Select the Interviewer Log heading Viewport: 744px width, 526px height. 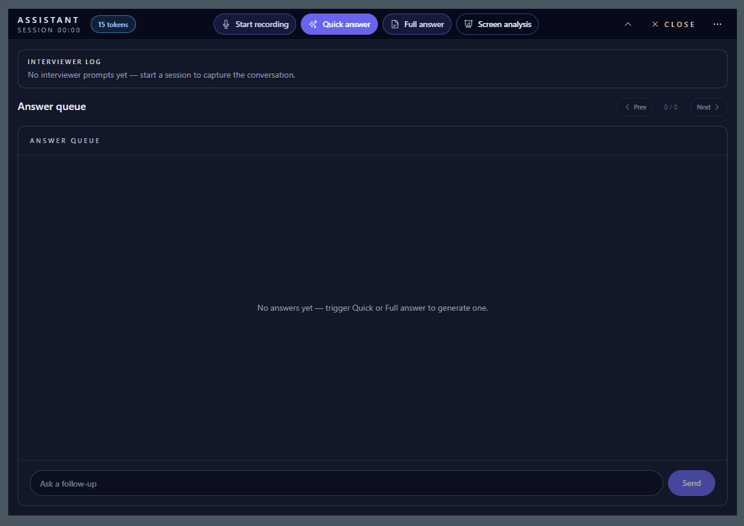pyautogui.click(x=64, y=61)
